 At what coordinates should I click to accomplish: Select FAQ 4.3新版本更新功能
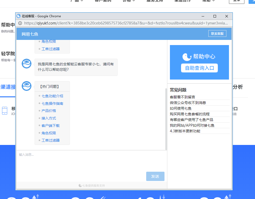(185, 131)
